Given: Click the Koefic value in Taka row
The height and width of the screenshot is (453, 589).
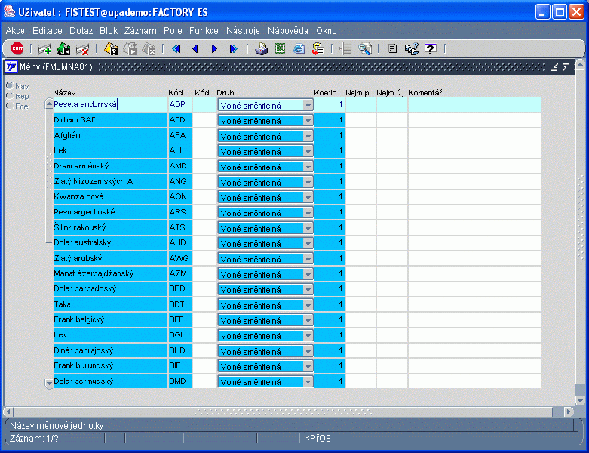Looking at the screenshot, I should point(330,304).
